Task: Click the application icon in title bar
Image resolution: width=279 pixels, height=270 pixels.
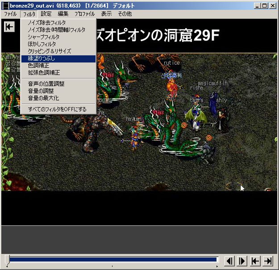Action: 5,6
